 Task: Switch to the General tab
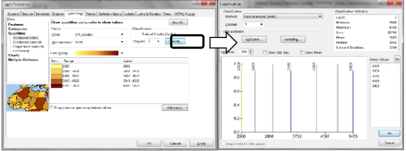pyautogui.click(x=14, y=14)
